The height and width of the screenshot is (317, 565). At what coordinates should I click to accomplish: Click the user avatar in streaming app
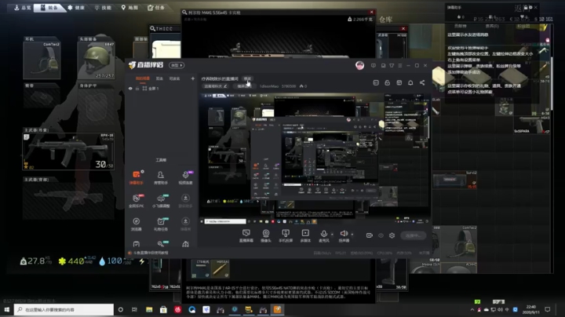click(x=359, y=65)
